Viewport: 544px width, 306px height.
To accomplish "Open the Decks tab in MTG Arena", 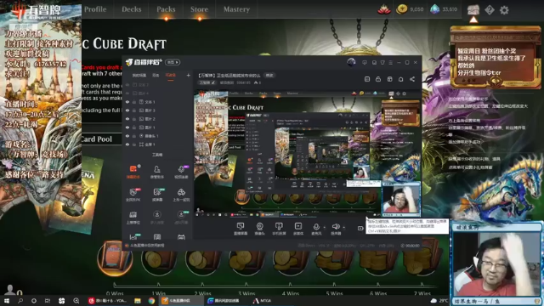I will (x=131, y=9).
